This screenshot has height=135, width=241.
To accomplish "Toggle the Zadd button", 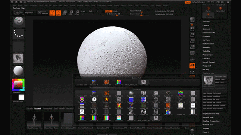I will click(x=108, y=11).
